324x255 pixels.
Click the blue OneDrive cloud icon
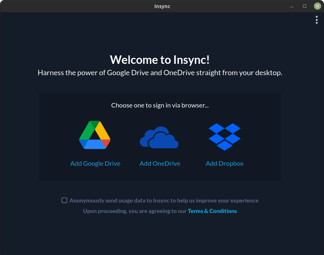(x=159, y=138)
